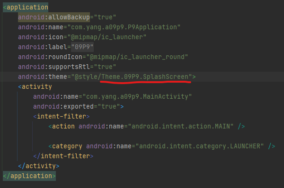The image size is (284, 188).
Task: Click the "com.yang.a09p9.MainActivity" value
Action: 137,96
